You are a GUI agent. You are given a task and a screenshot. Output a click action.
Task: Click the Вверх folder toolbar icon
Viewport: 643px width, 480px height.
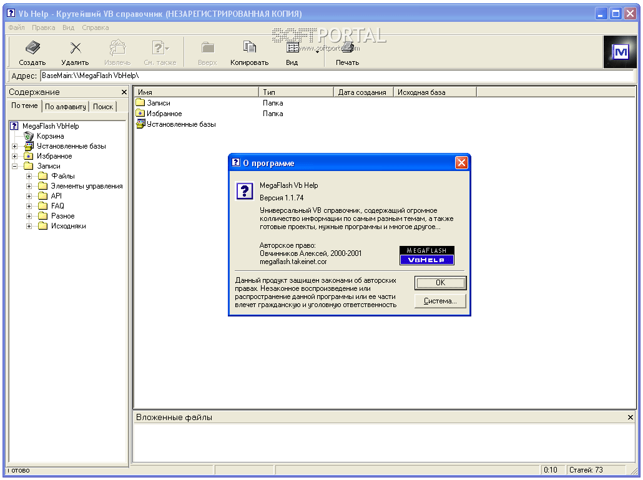click(207, 48)
